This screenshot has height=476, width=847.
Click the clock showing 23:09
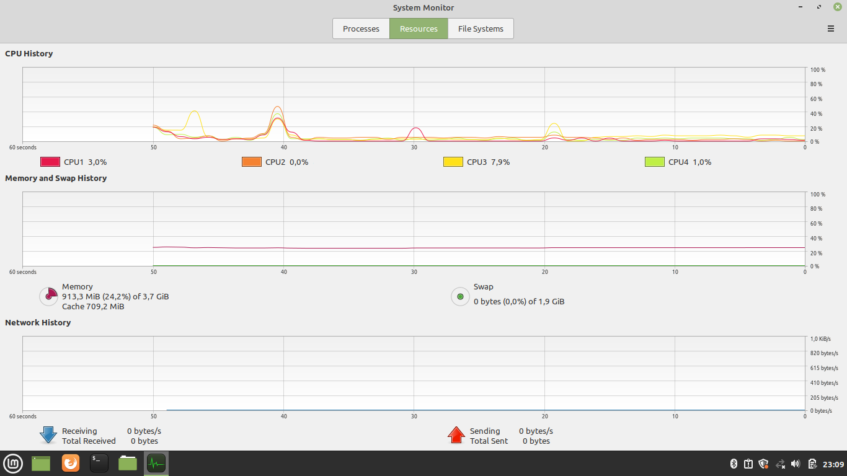(833, 464)
